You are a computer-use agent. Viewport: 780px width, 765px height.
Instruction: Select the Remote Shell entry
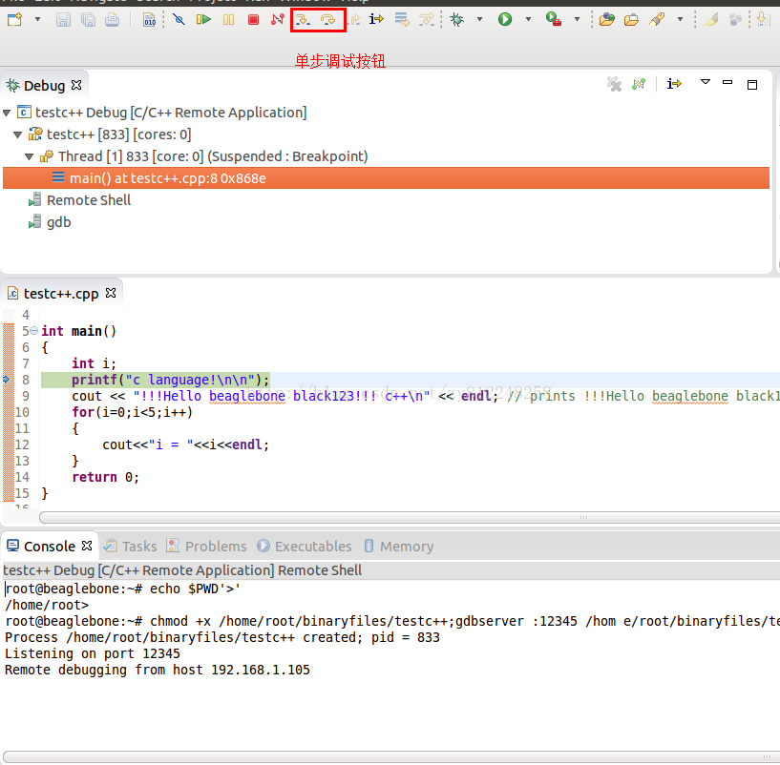[88, 200]
